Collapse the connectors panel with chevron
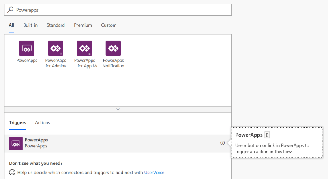 pyautogui.click(x=118, y=110)
